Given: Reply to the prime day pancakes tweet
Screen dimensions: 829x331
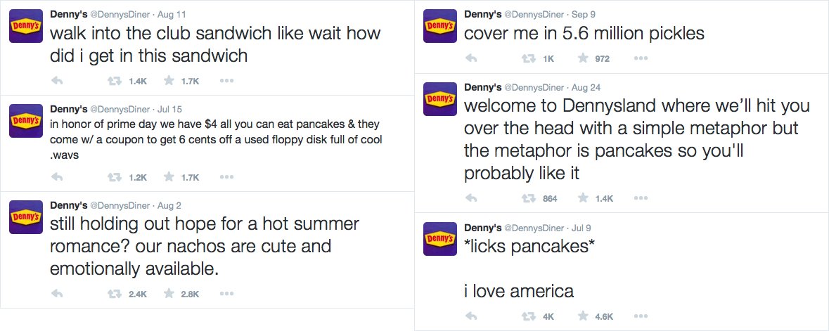Looking at the screenshot, I should point(58,178).
